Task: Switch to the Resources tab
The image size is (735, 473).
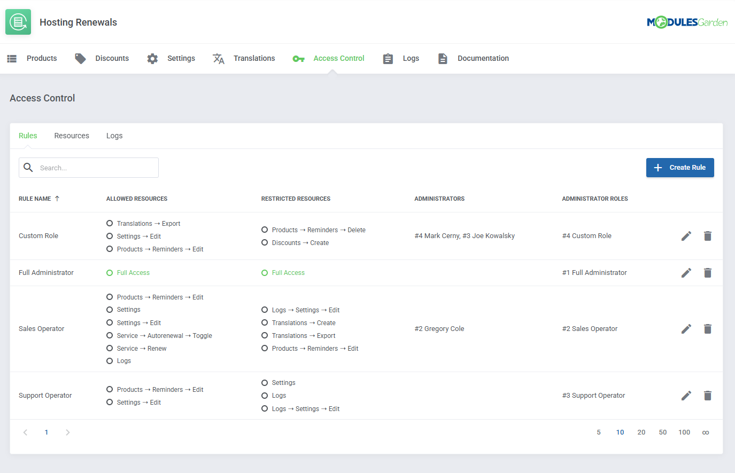Action: [x=72, y=136]
